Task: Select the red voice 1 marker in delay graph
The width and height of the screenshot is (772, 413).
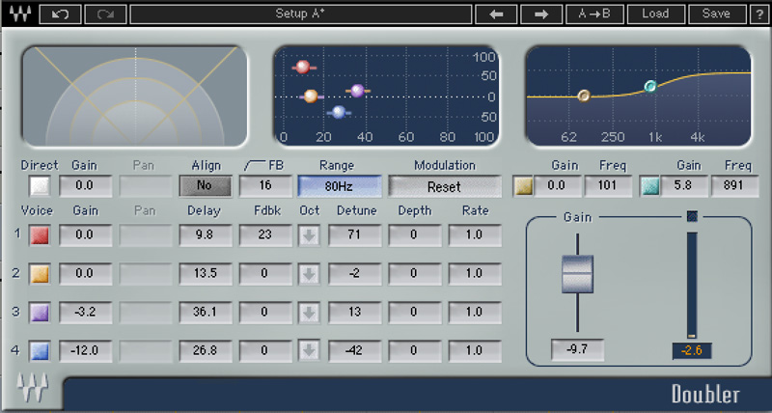Action: 303,67
